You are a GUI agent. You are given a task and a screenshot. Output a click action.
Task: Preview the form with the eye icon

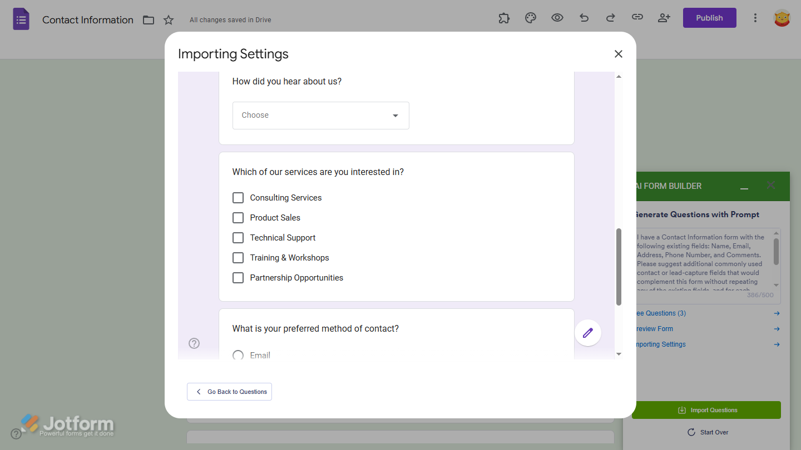(x=557, y=18)
